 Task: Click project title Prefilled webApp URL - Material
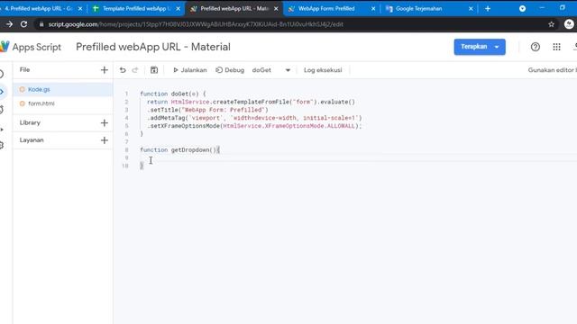[x=153, y=47]
